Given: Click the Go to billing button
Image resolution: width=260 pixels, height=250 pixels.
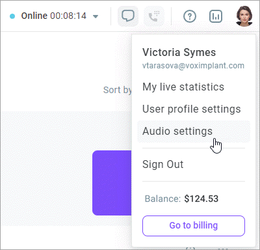Looking at the screenshot, I should [194, 226].
